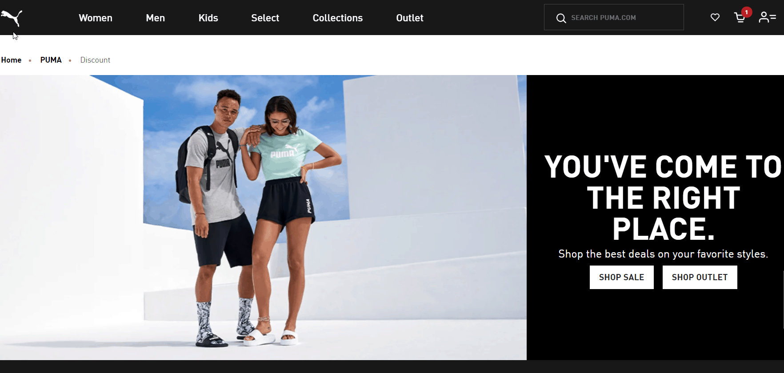784x373 pixels.
Task: Click the PUMA cat logo
Action: point(12,18)
